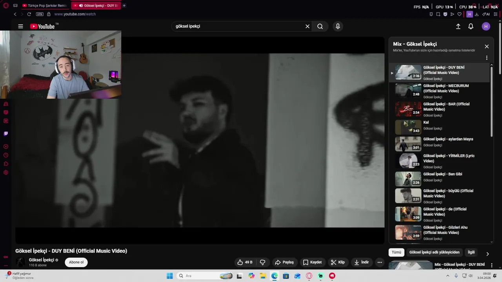The width and height of the screenshot is (502, 282).
Task: Subscribe with the Abone ol button
Action: tap(76, 262)
